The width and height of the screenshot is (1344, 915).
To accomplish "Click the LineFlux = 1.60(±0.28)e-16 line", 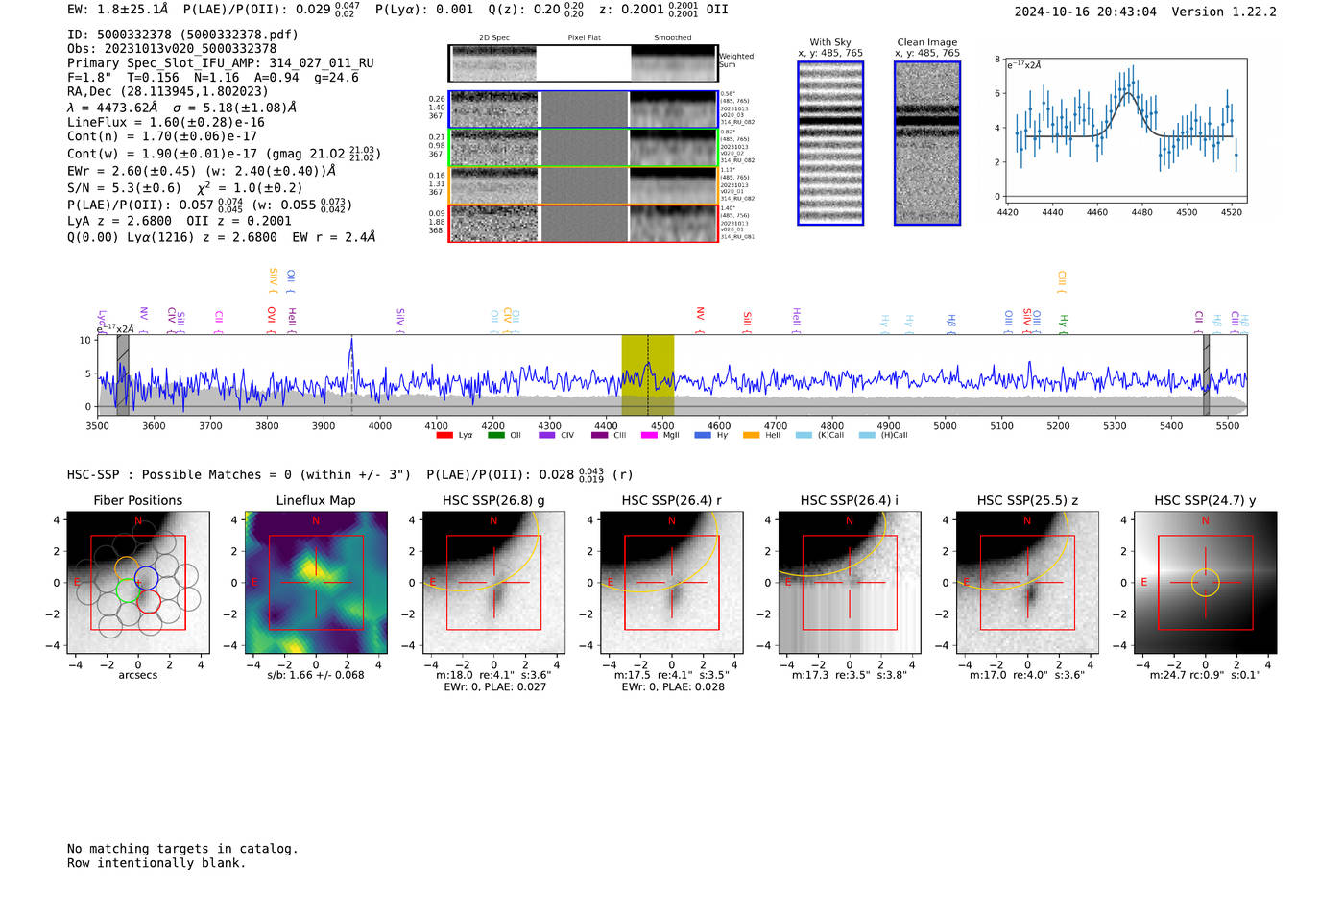I will tap(166, 122).
